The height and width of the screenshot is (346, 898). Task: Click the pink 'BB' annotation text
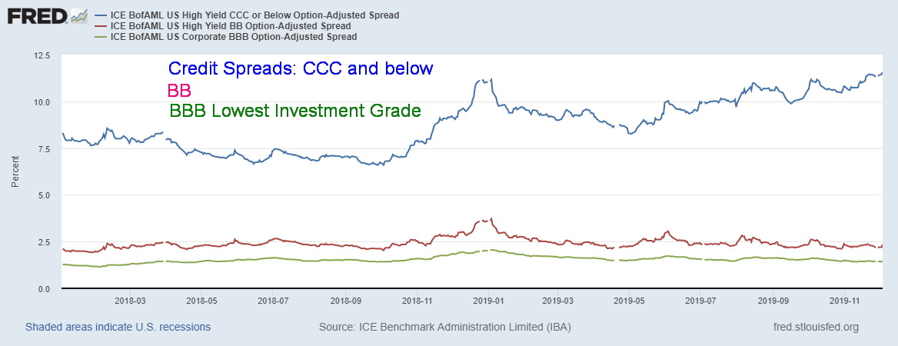(179, 90)
